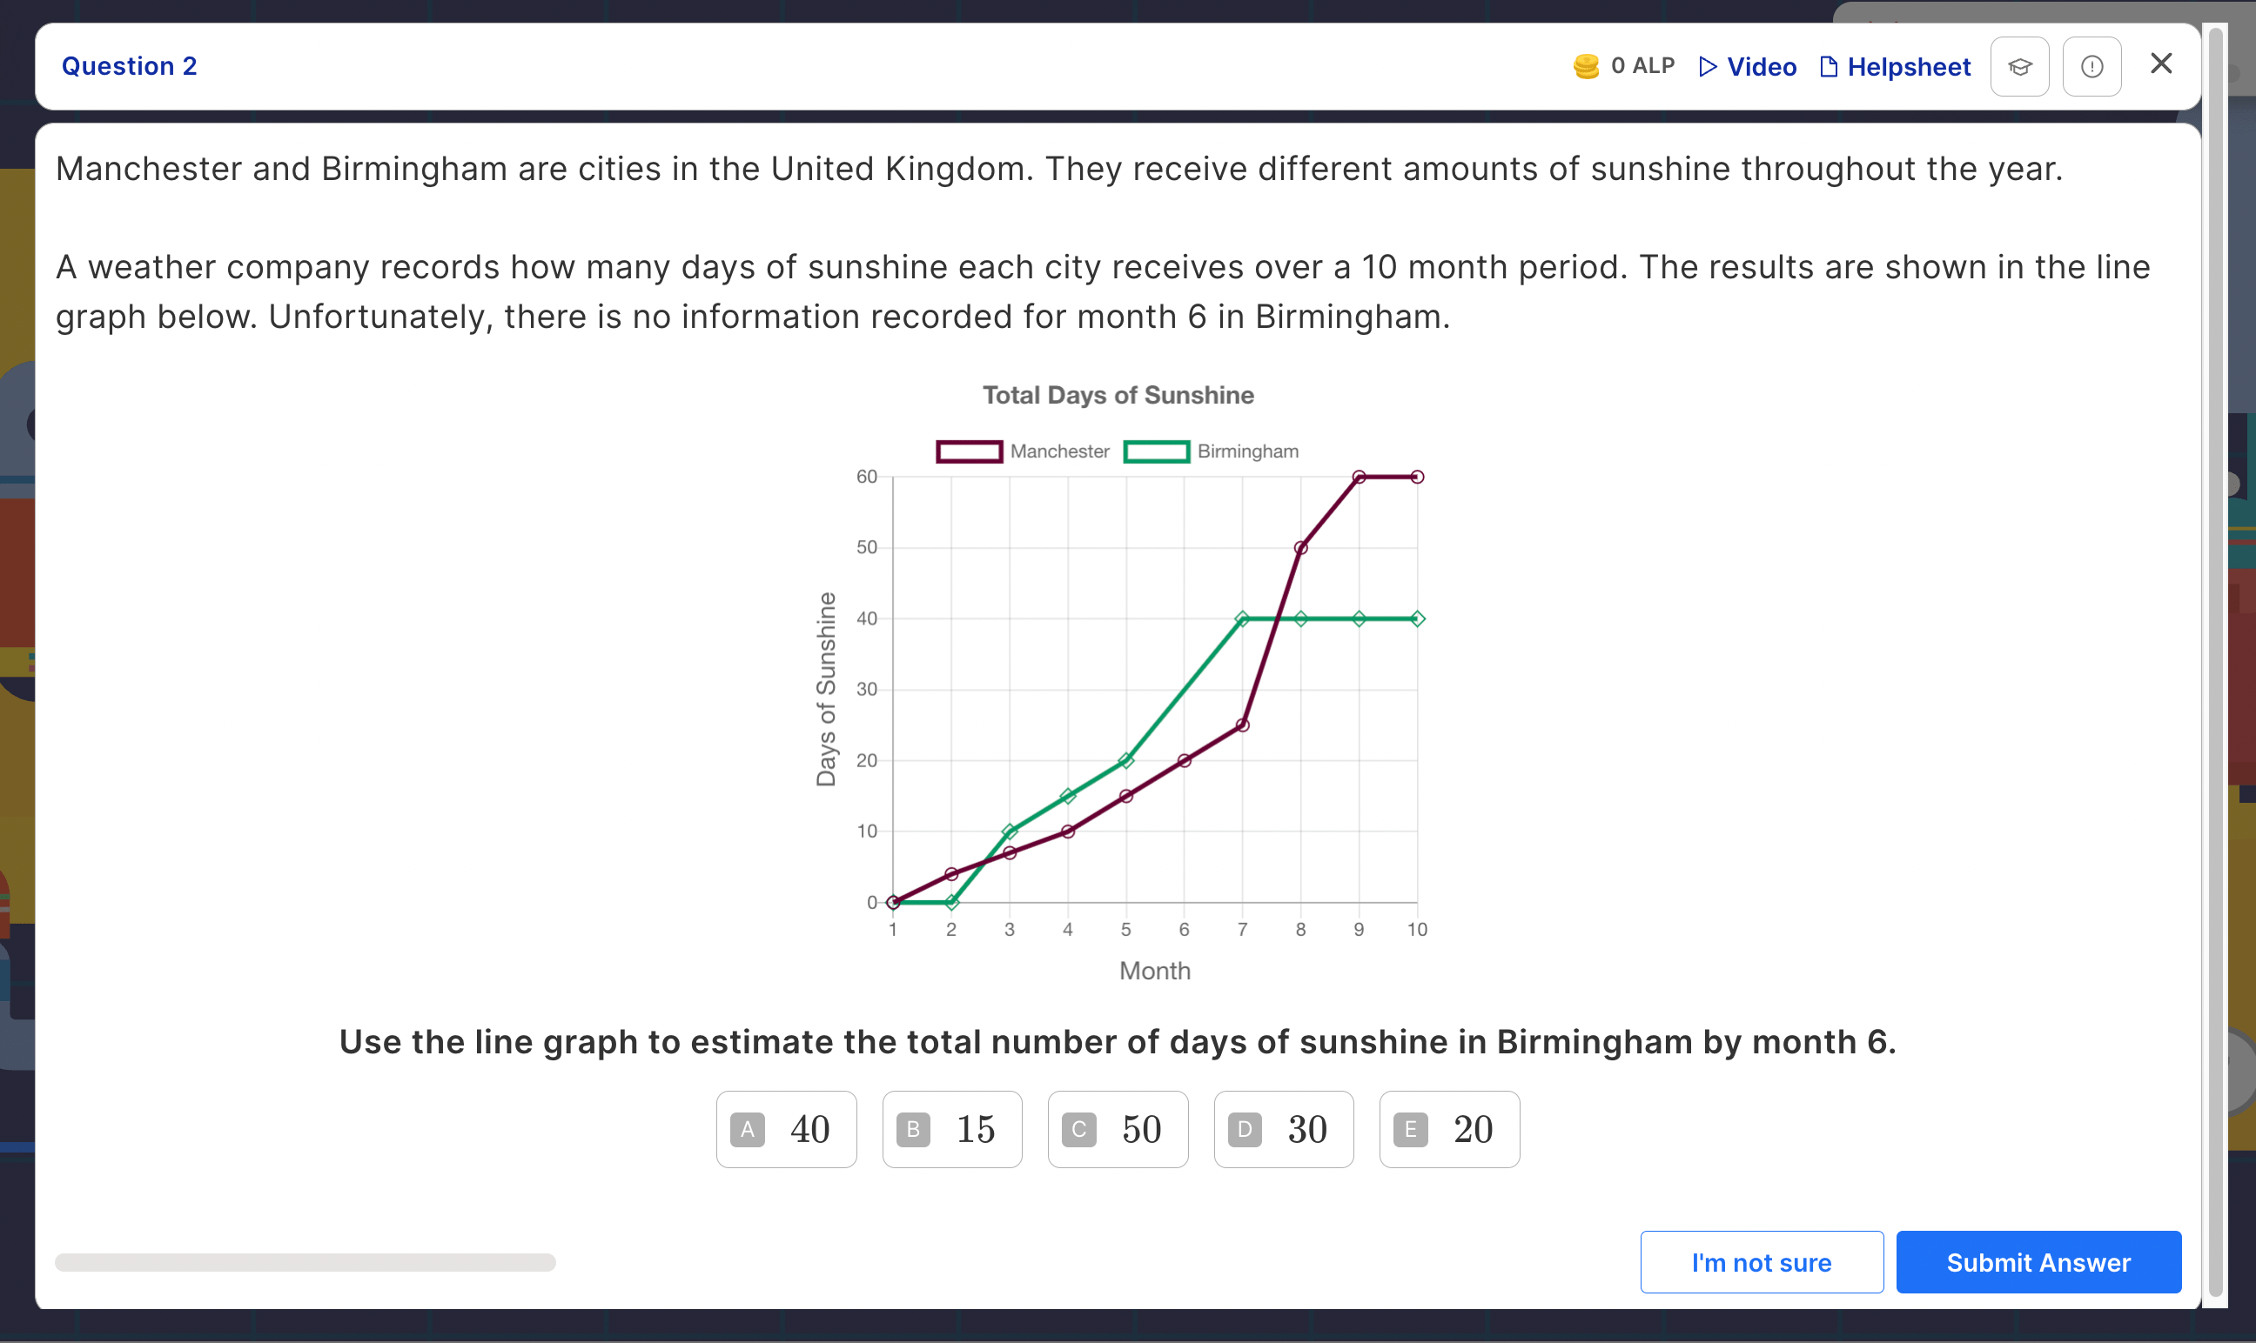The image size is (2256, 1343).
Task: Open the Helpsheet document icon
Action: pos(1828,66)
